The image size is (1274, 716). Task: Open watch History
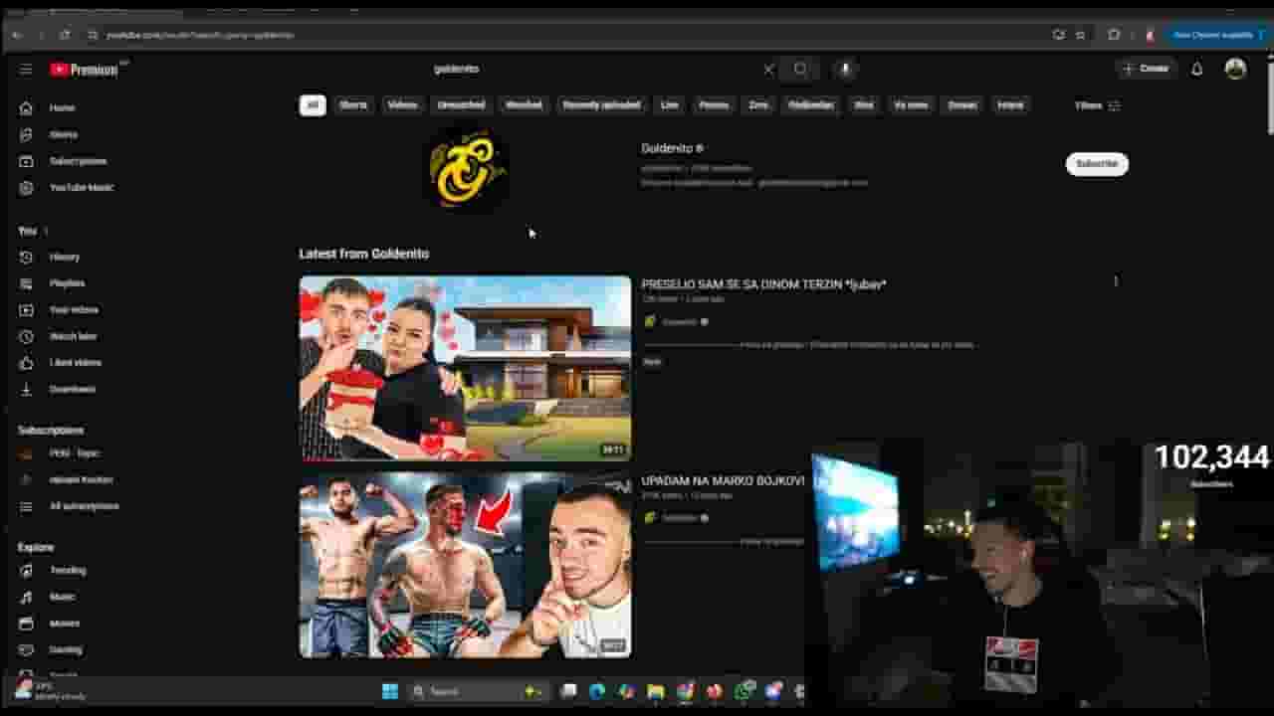tap(62, 257)
